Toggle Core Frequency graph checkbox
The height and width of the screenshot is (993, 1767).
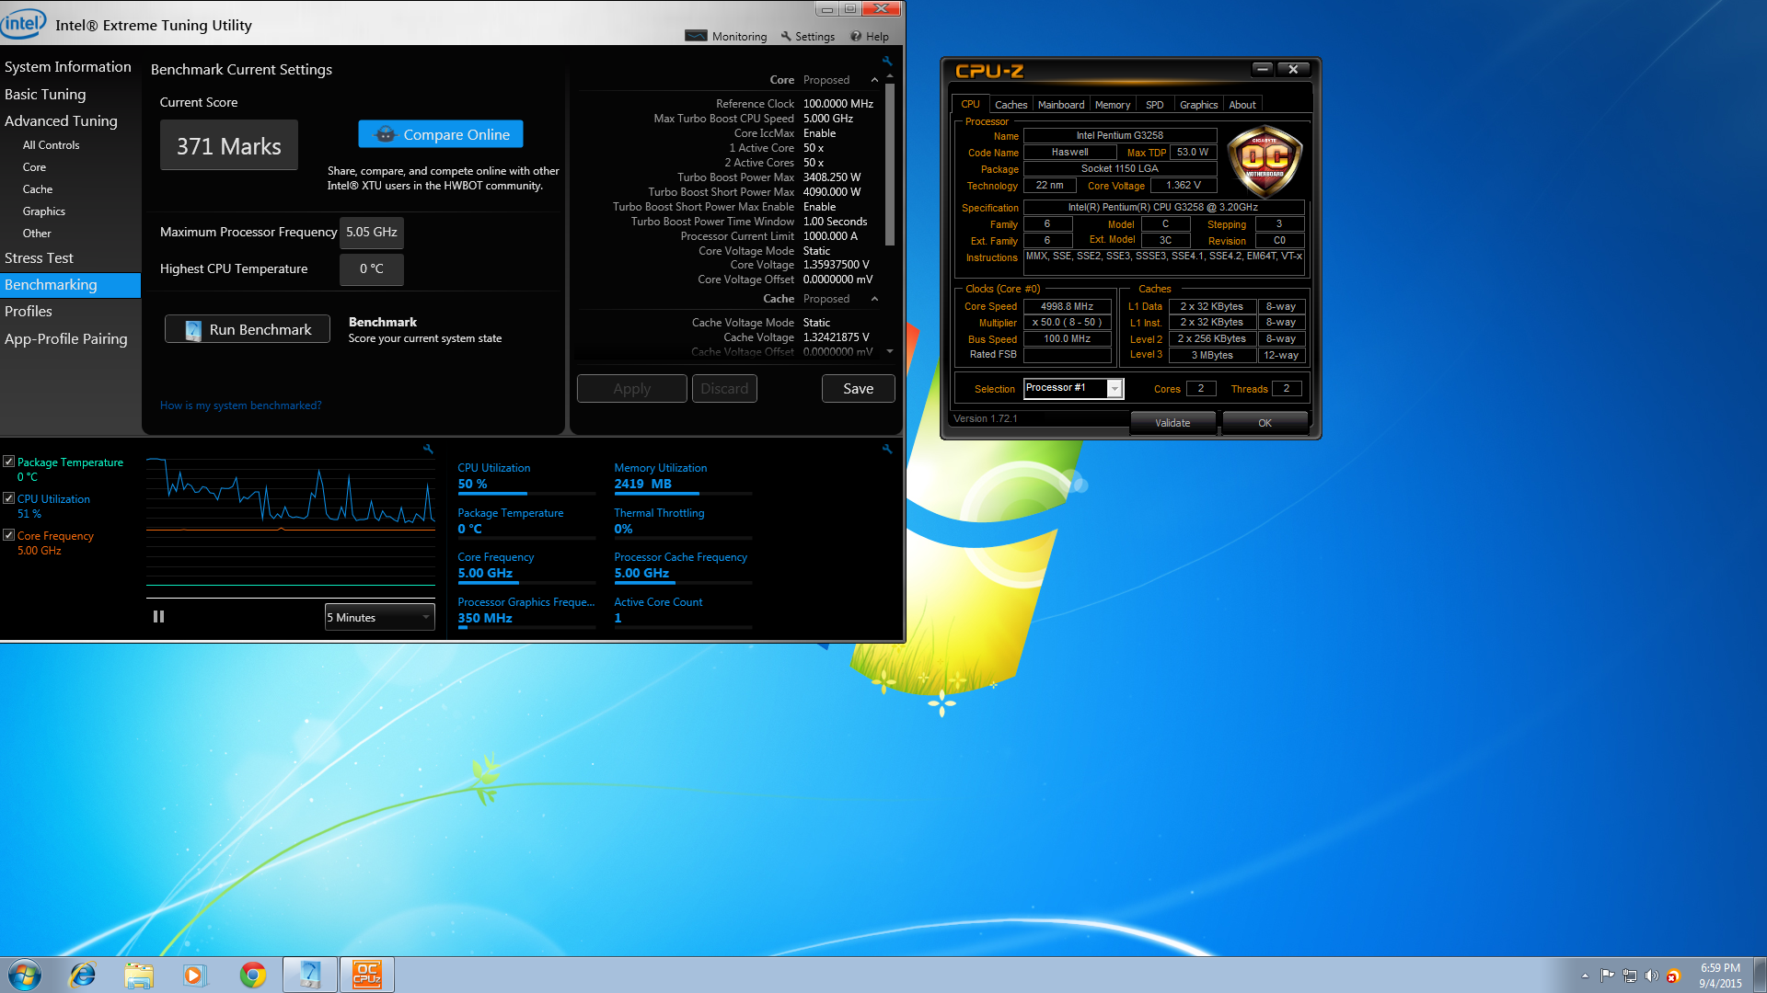[x=8, y=535]
